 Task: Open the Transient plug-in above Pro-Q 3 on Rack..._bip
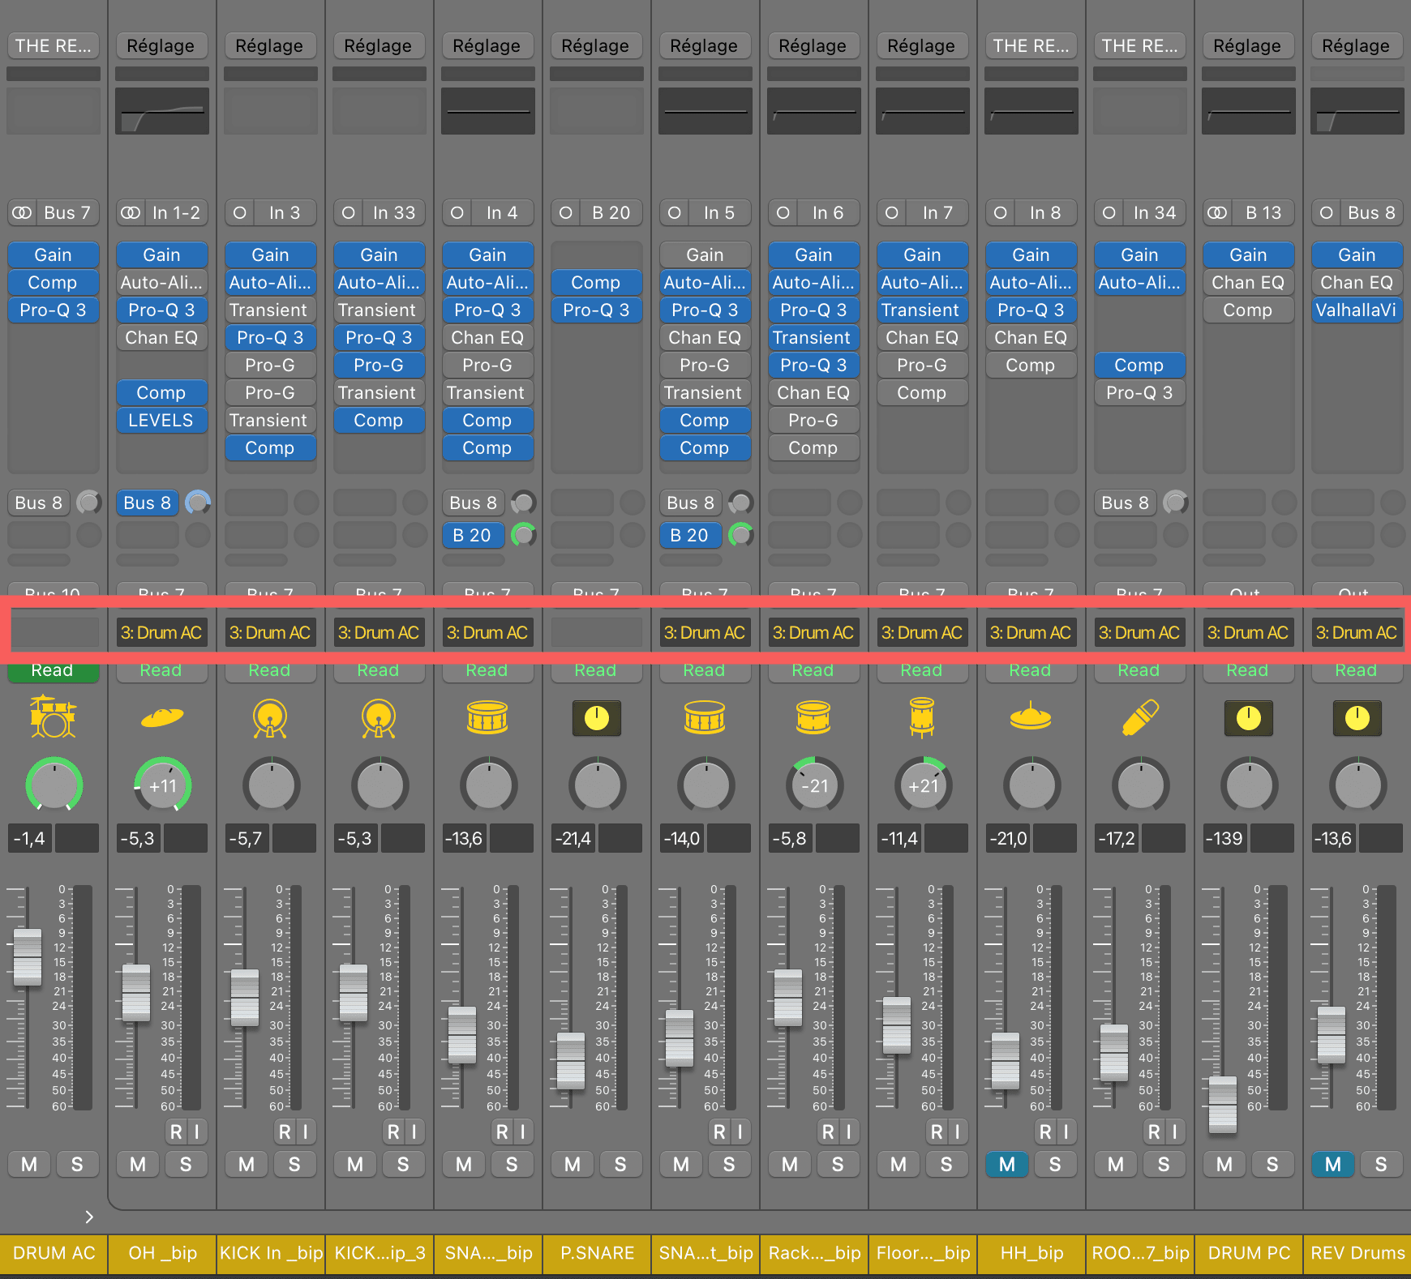[814, 337]
